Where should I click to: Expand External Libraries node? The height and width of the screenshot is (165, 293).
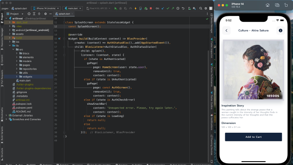6,116
